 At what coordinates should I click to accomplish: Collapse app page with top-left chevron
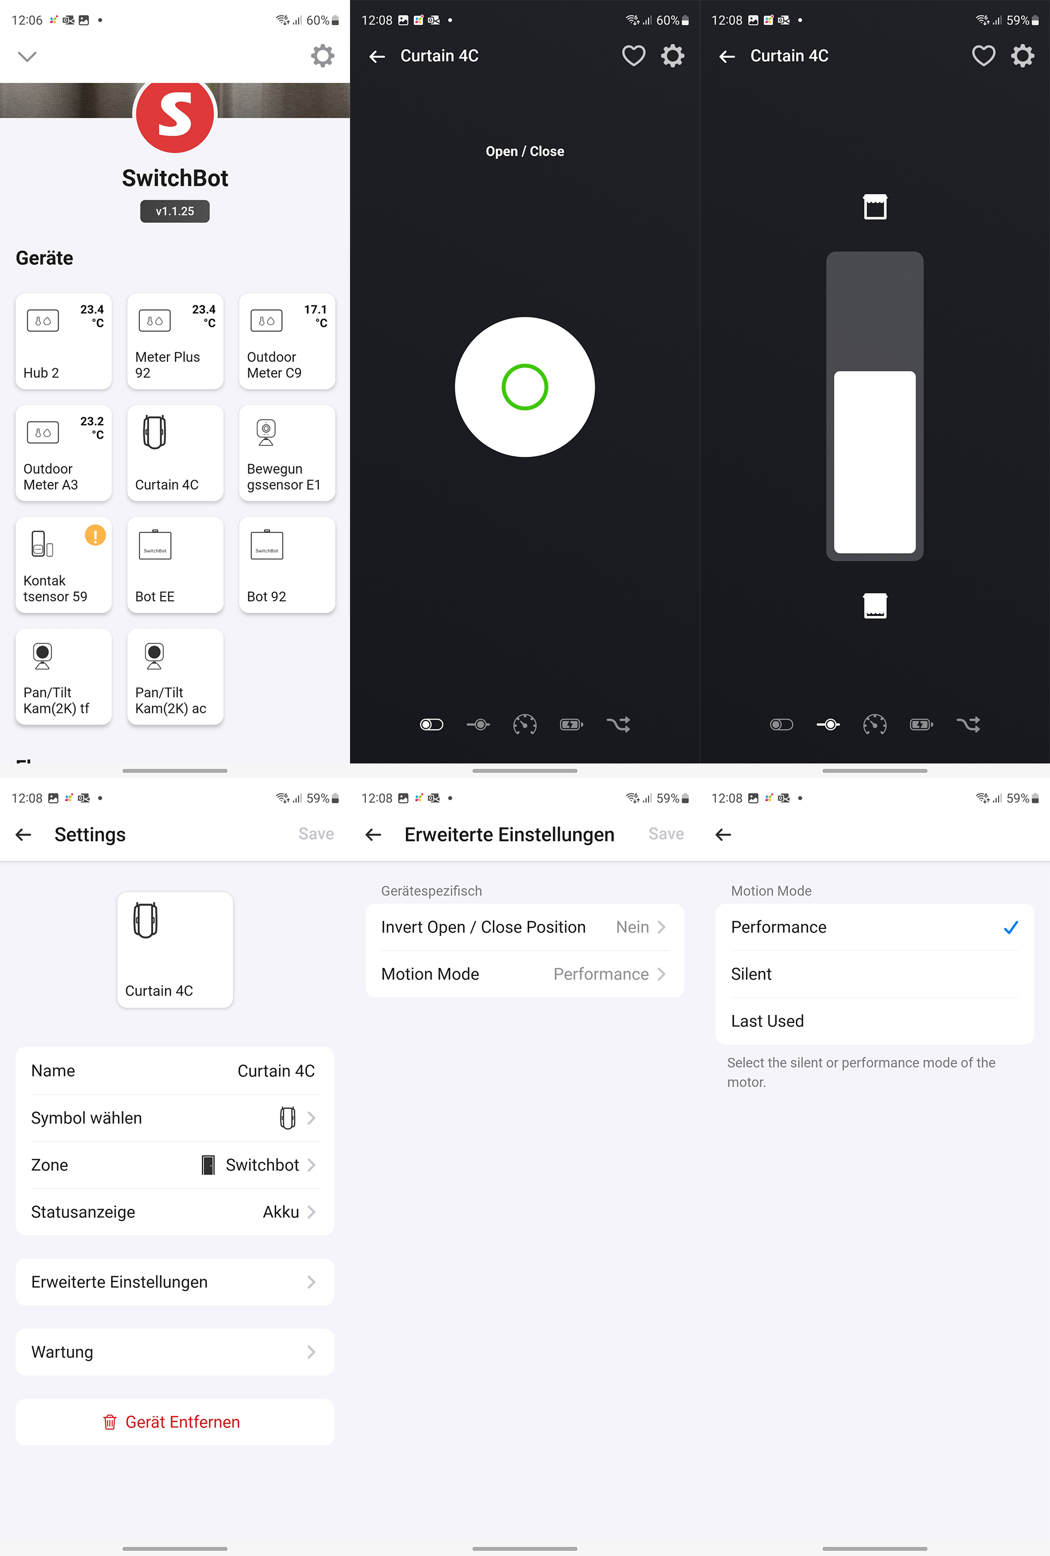point(27,56)
